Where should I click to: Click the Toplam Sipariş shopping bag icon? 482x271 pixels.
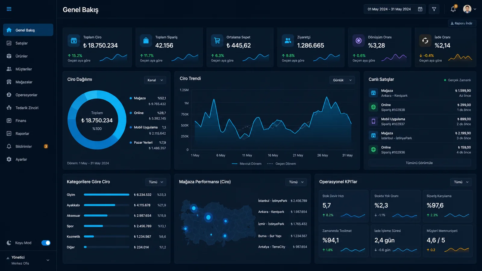146,41
